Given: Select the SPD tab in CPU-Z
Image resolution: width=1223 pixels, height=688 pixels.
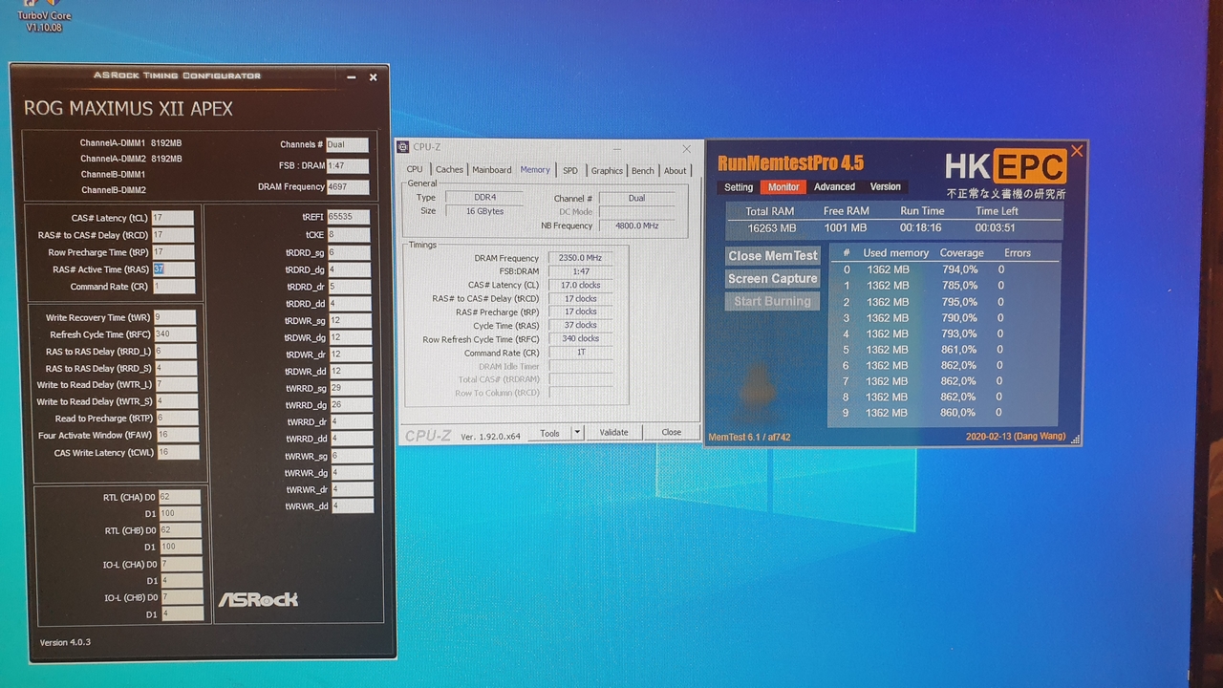Looking at the screenshot, I should click(570, 170).
